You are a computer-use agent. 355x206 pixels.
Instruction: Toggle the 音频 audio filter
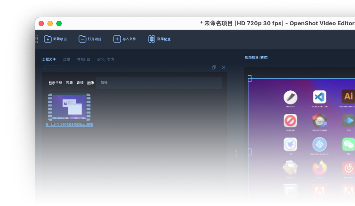pyautogui.click(x=80, y=83)
